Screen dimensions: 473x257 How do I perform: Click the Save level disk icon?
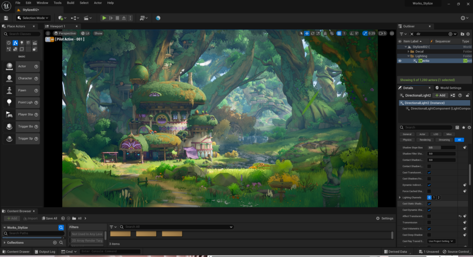click(x=6, y=18)
